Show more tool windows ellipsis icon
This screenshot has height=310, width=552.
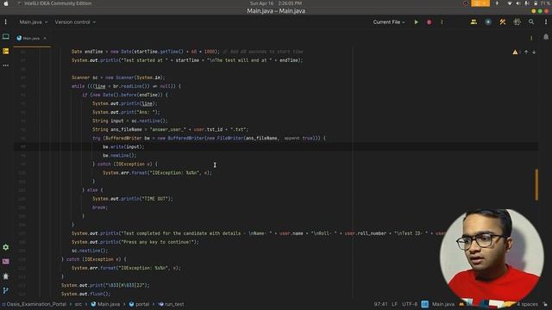6,65
